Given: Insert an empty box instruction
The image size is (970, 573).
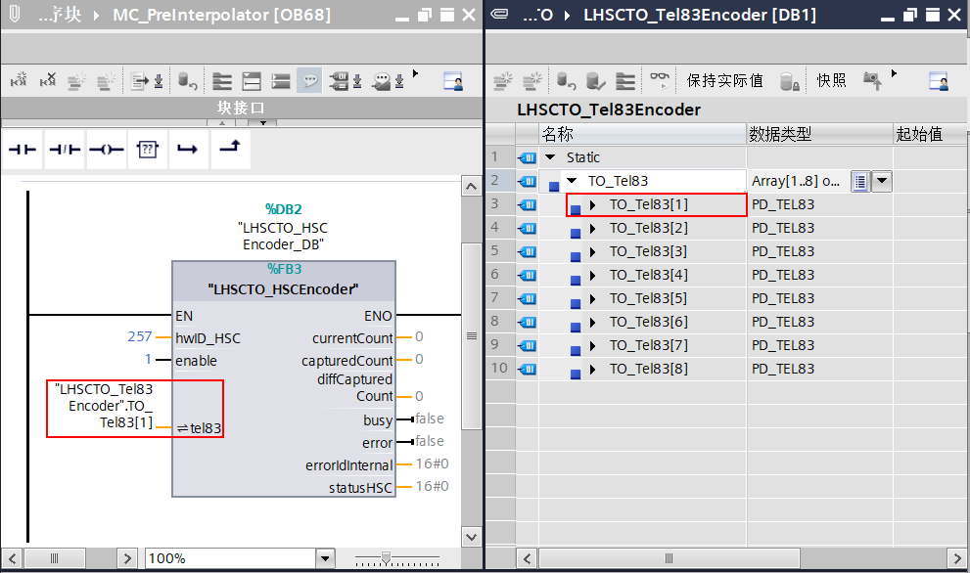Looking at the screenshot, I should (147, 150).
